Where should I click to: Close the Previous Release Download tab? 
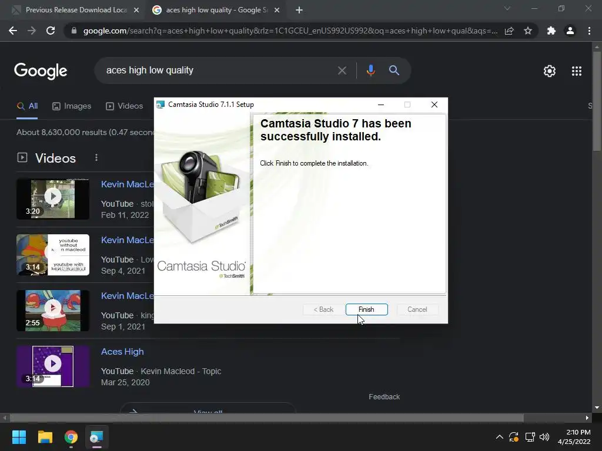[136, 10]
